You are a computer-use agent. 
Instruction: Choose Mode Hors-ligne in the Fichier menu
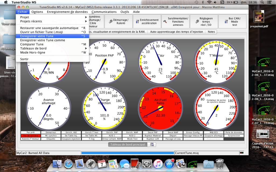pos(52,52)
